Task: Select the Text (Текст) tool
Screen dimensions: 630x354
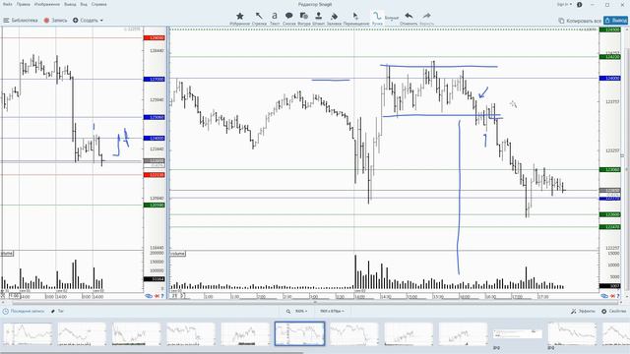Action: [275, 18]
